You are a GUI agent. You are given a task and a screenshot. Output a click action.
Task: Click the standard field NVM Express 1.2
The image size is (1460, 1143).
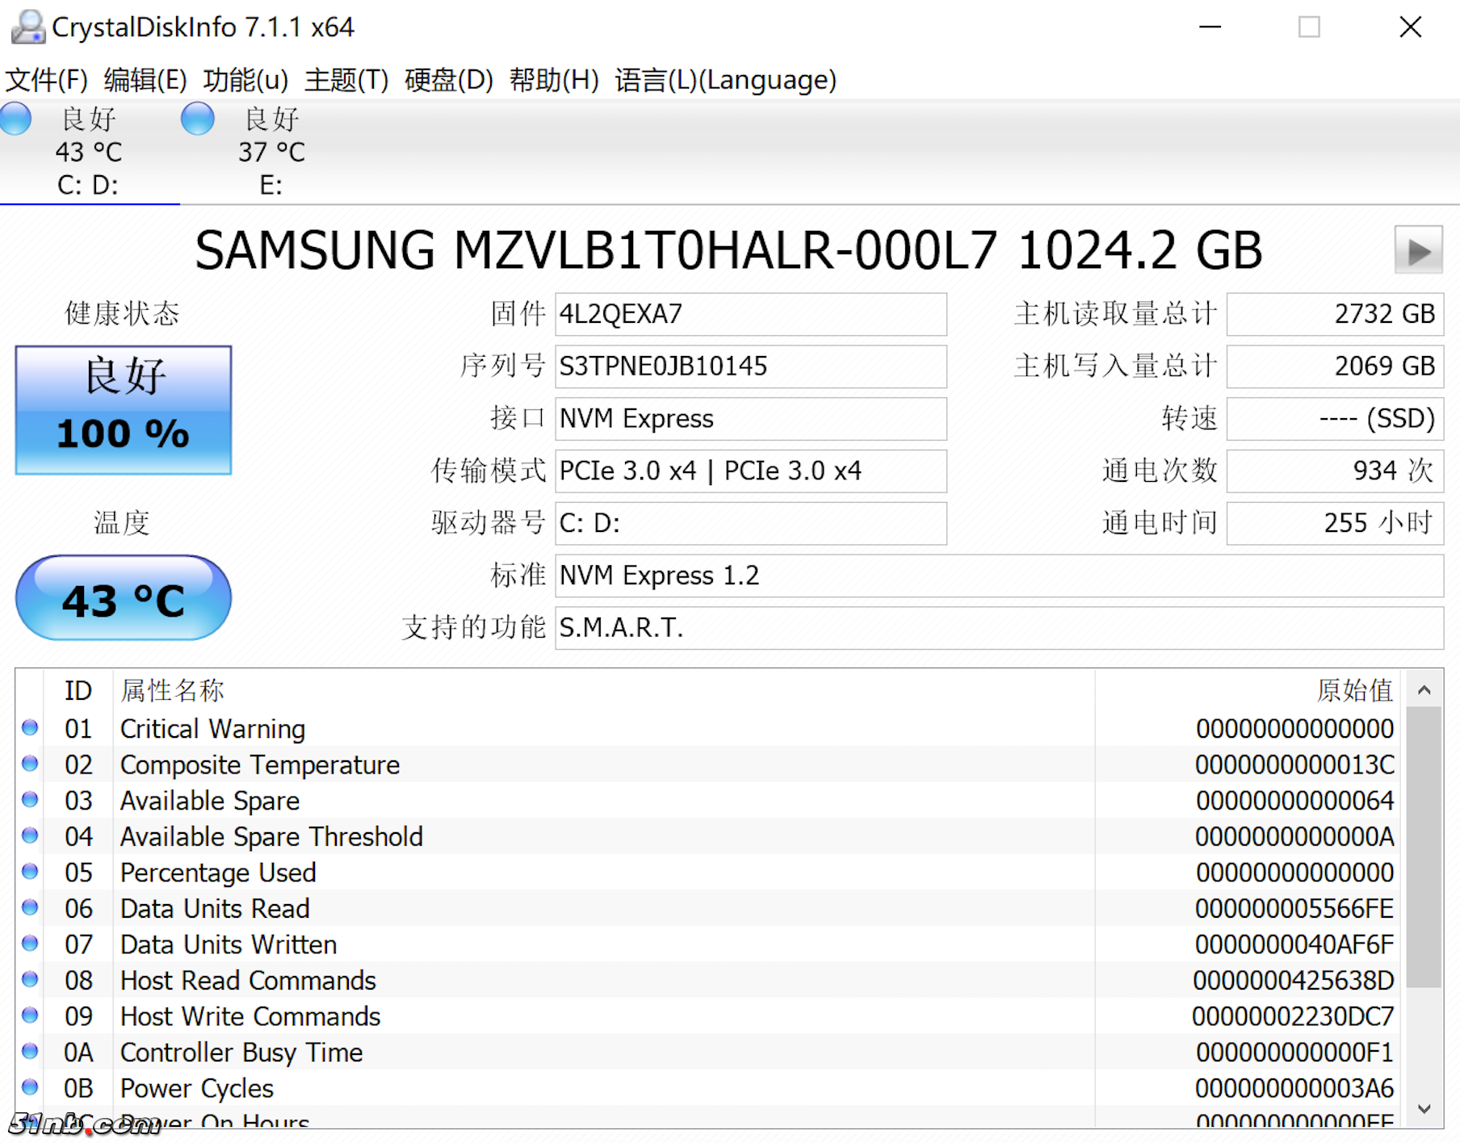point(999,576)
